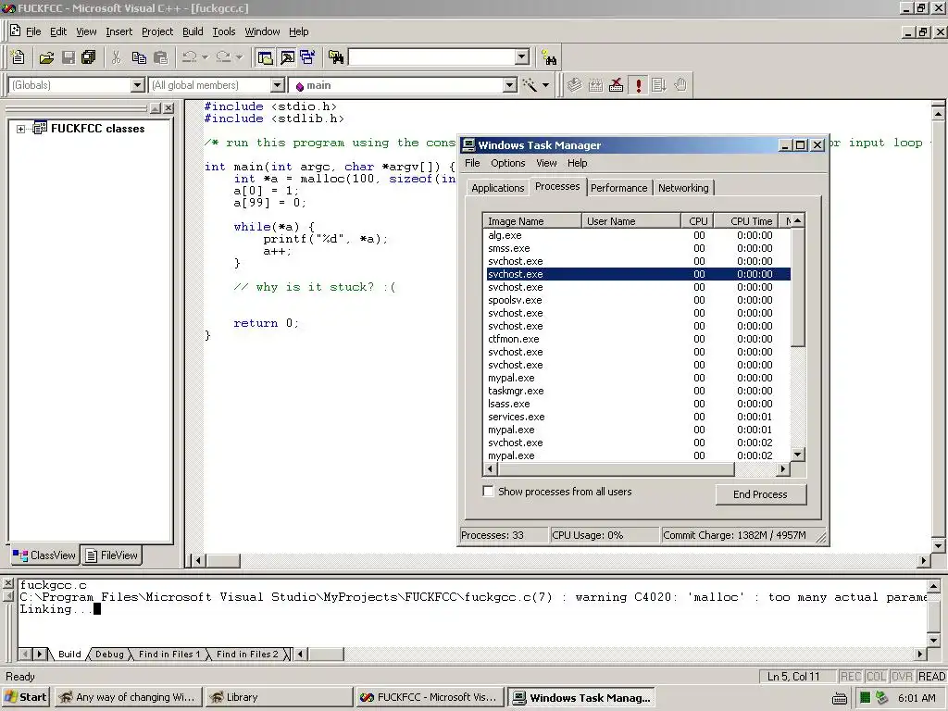Click the keyboard icon in system tray
948x711 pixels.
[x=839, y=699]
